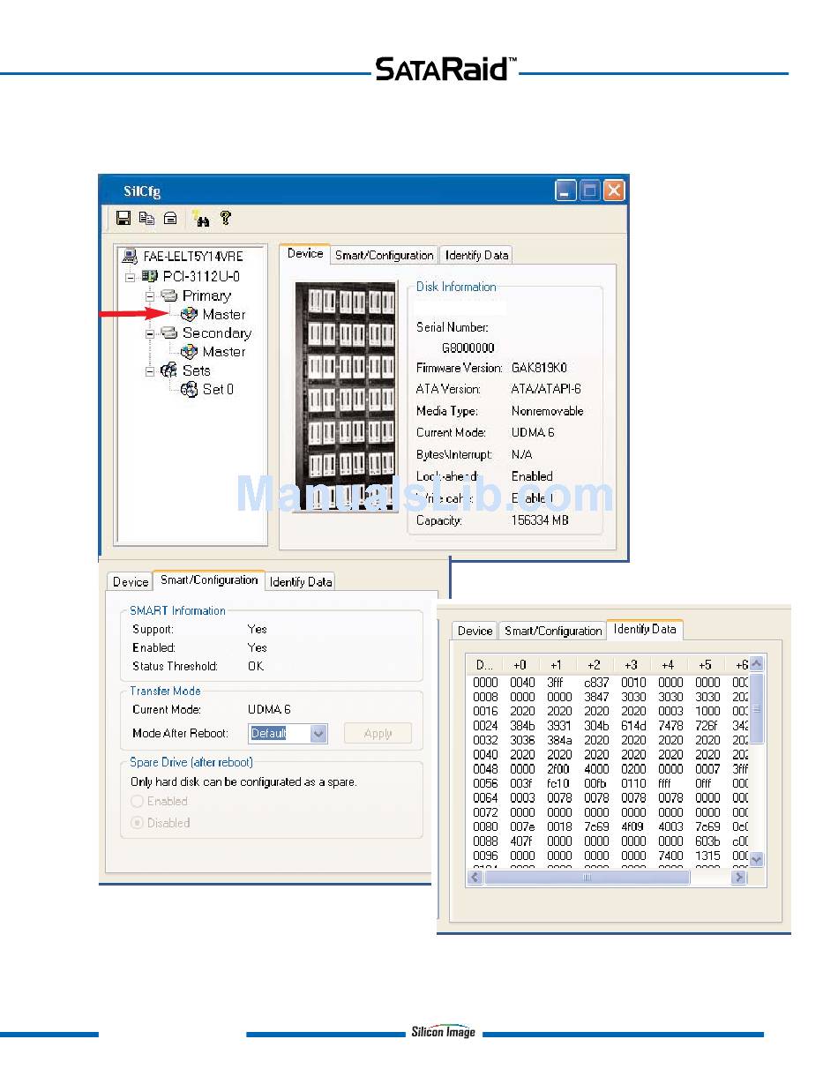Image resolution: width=838 pixels, height=1084 pixels.
Task: Click the hex value 7400 in row 0096
Action: [670, 856]
